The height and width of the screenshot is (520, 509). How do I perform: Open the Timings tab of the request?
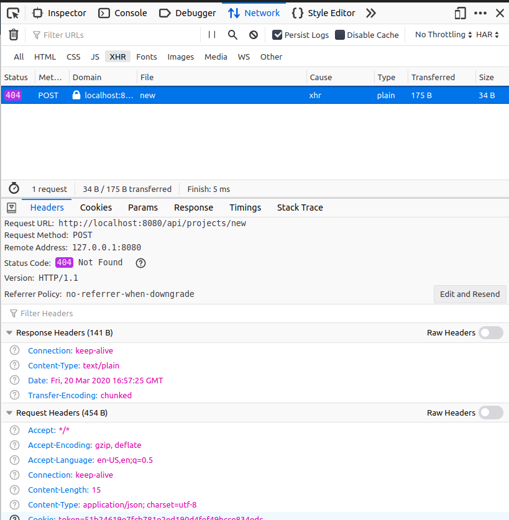point(245,208)
